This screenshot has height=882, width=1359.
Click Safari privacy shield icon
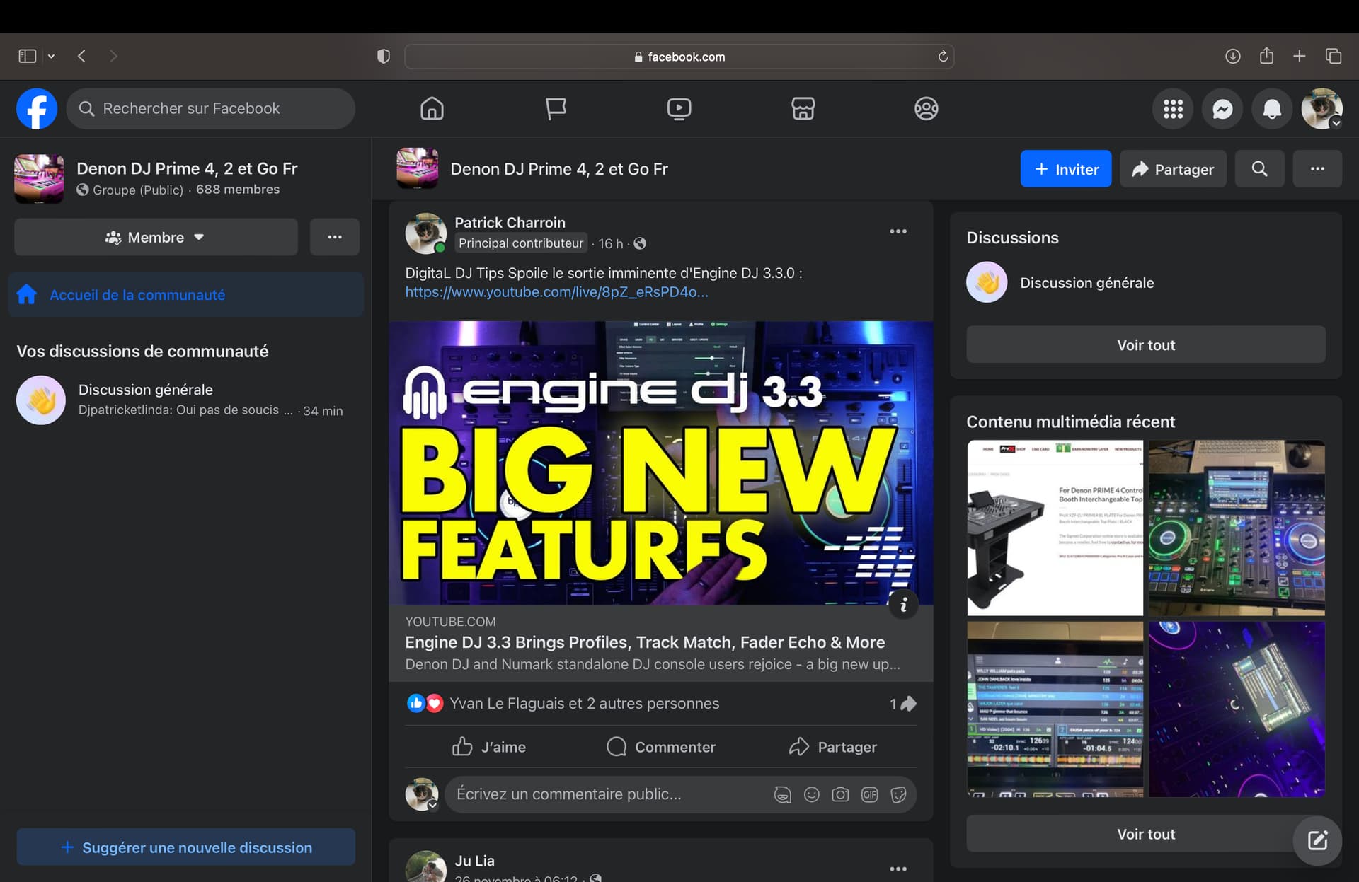tap(383, 56)
